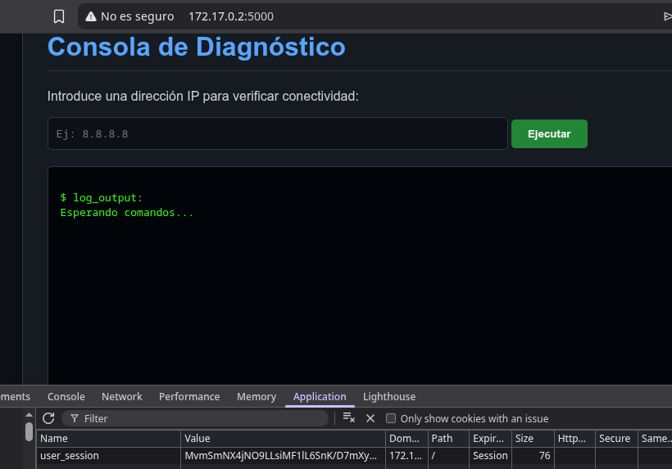This screenshot has height=469, width=672.
Task: Toggle 'Only show cookies with an issue'
Action: tap(391, 418)
